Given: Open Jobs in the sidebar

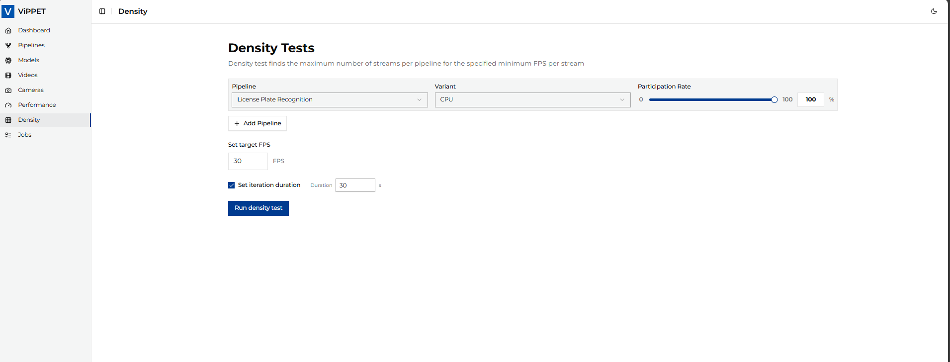Looking at the screenshot, I should coord(25,135).
